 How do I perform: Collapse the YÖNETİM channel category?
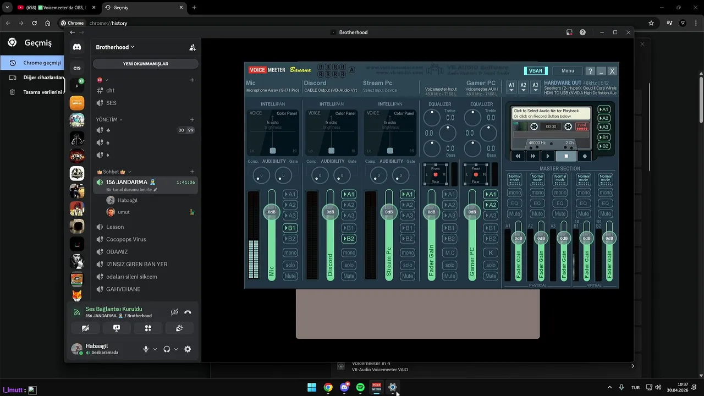109,119
